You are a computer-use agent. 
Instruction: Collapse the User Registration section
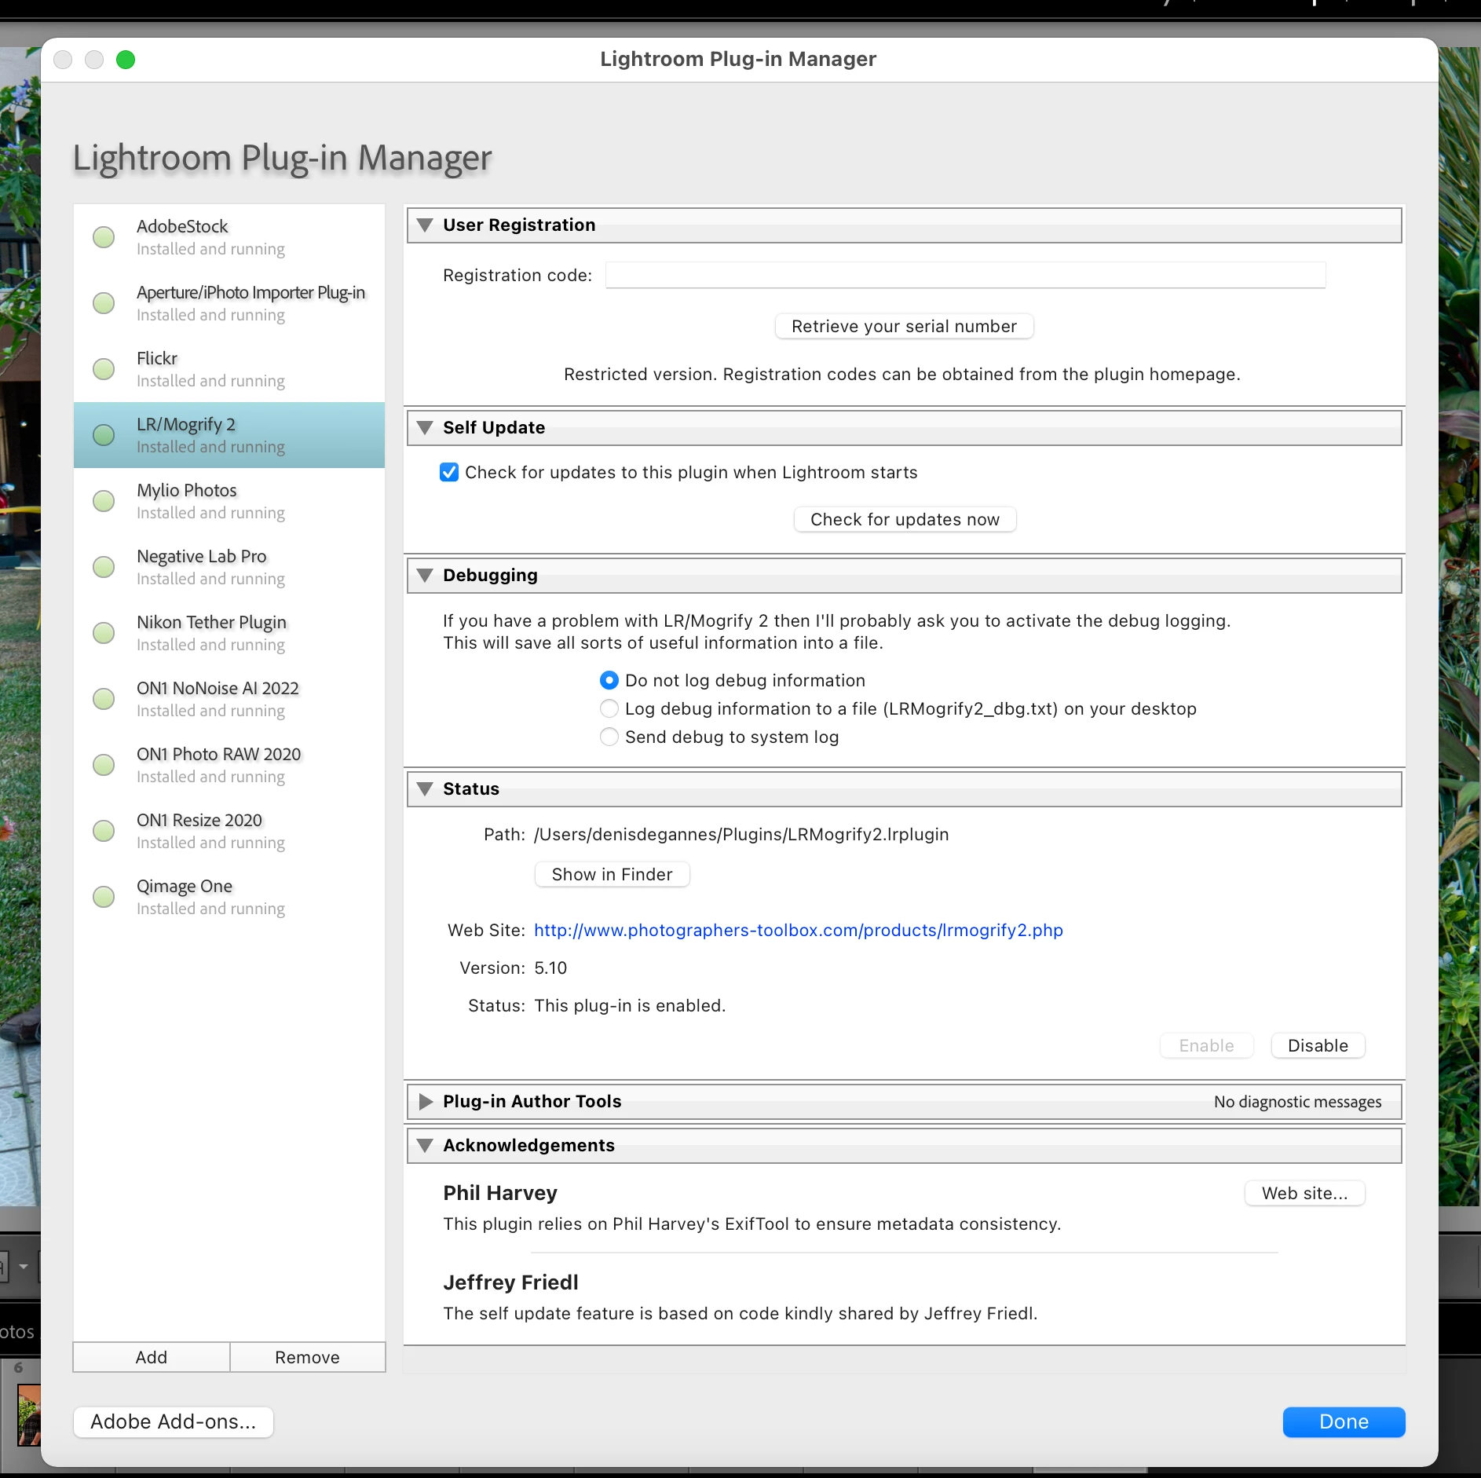coord(425,225)
